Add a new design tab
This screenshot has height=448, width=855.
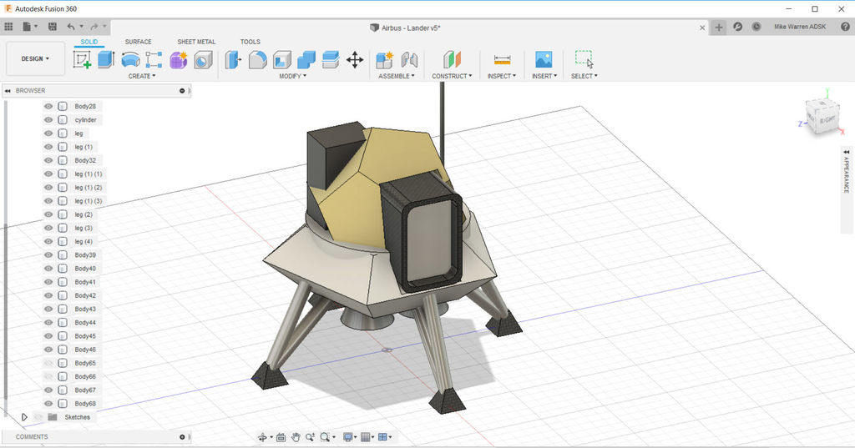click(x=719, y=28)
